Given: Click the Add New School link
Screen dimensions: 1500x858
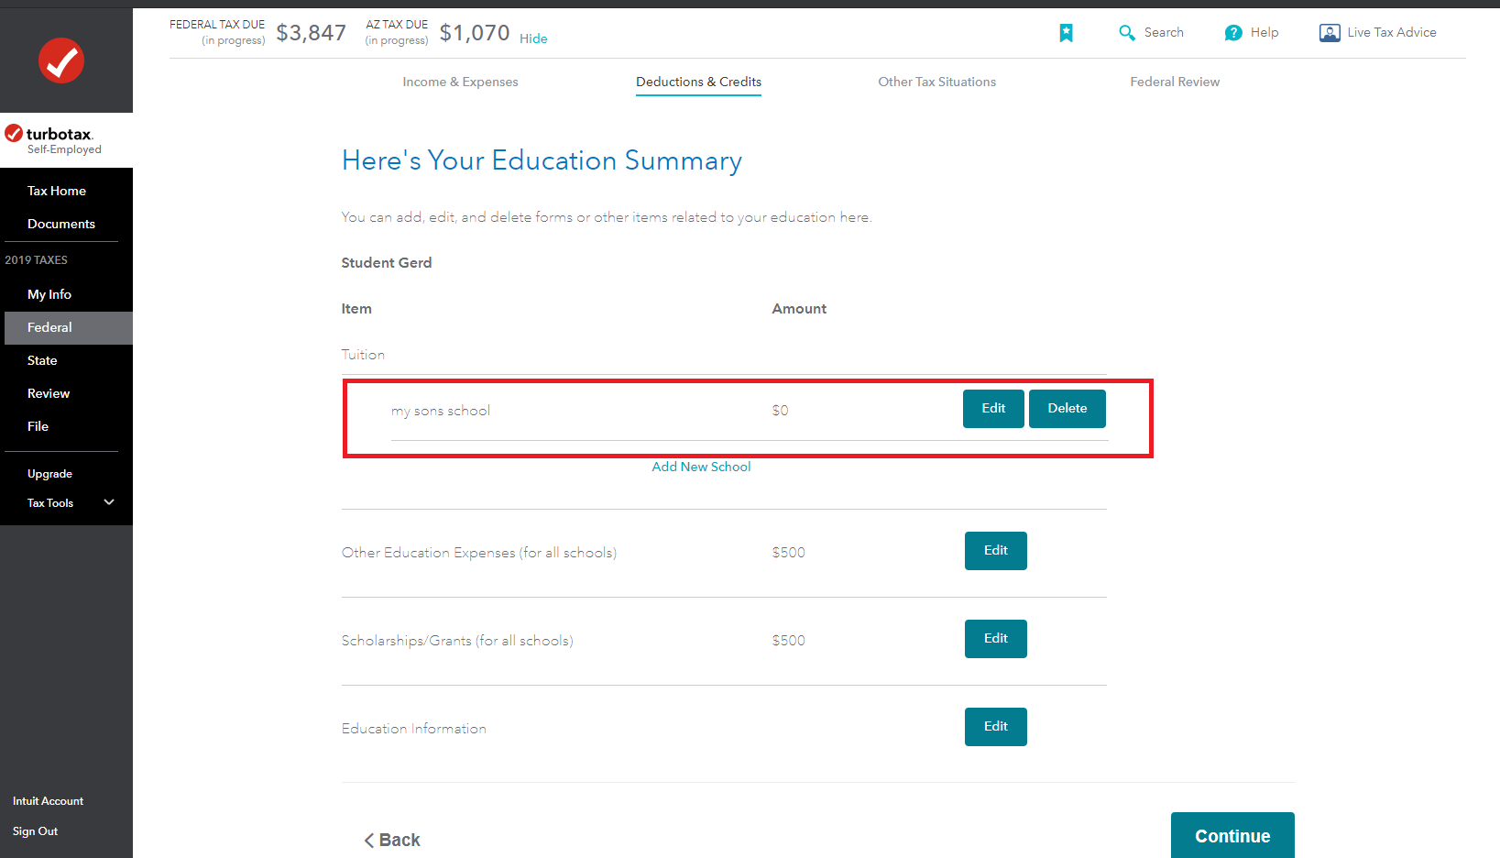Looking at the screenshot, I should pos(701,467).
